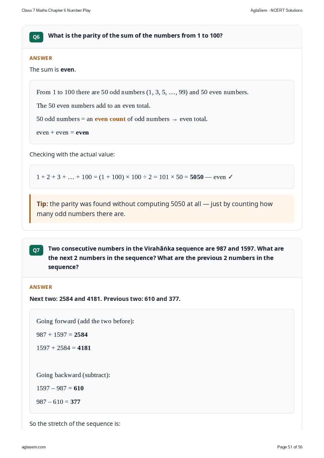This screenshot has width=324, height=458.
Task: Click the AglaSem · NCERT Solutions header text
Action: [276, 10]
